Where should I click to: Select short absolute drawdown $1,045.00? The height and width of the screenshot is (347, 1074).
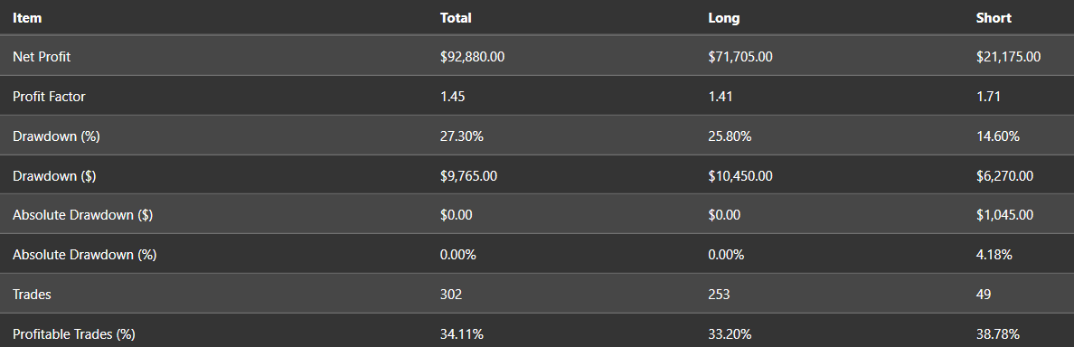coord(1004,215)
